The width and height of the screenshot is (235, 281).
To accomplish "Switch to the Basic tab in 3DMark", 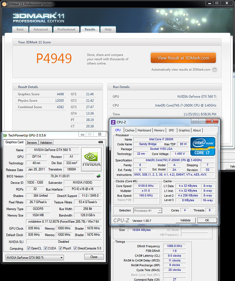I will (x=20, y=29).
